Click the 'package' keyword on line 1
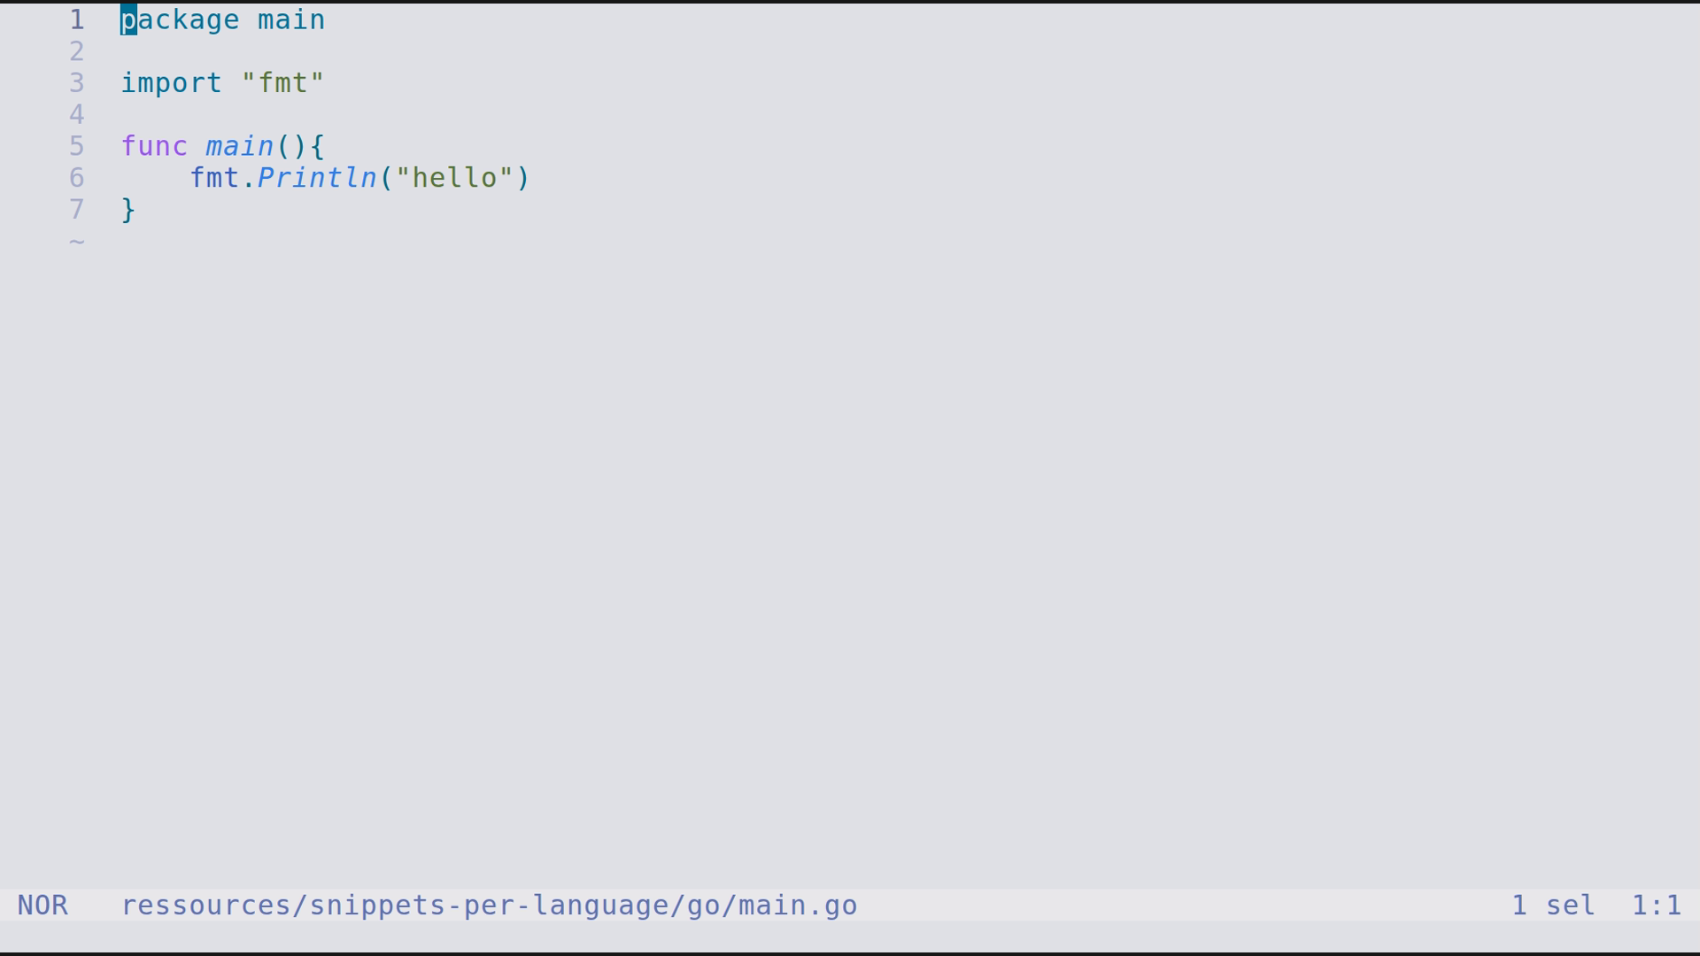 tap(180, 19)
